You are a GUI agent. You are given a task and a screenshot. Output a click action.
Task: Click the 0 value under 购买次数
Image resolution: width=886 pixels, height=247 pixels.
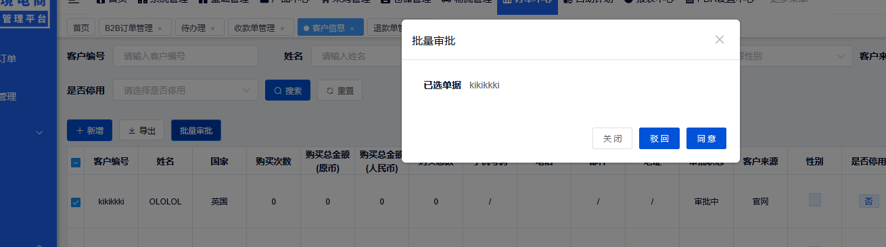(x=273, y=201)
